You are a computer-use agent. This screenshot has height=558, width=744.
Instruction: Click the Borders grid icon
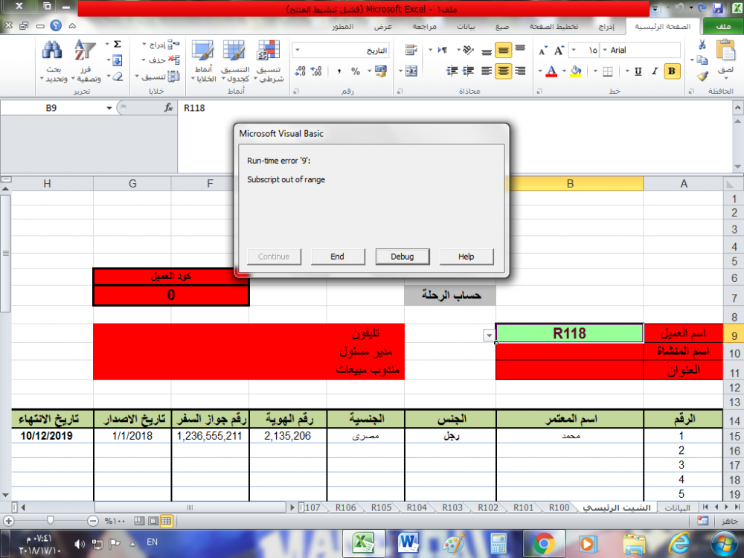(607, 71)
